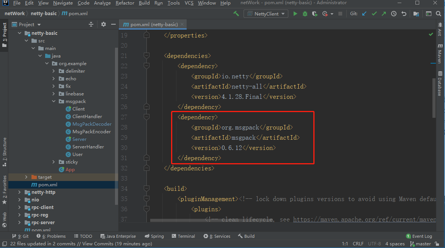
Task: Expand the netty-http module
Action: [20, 192]
